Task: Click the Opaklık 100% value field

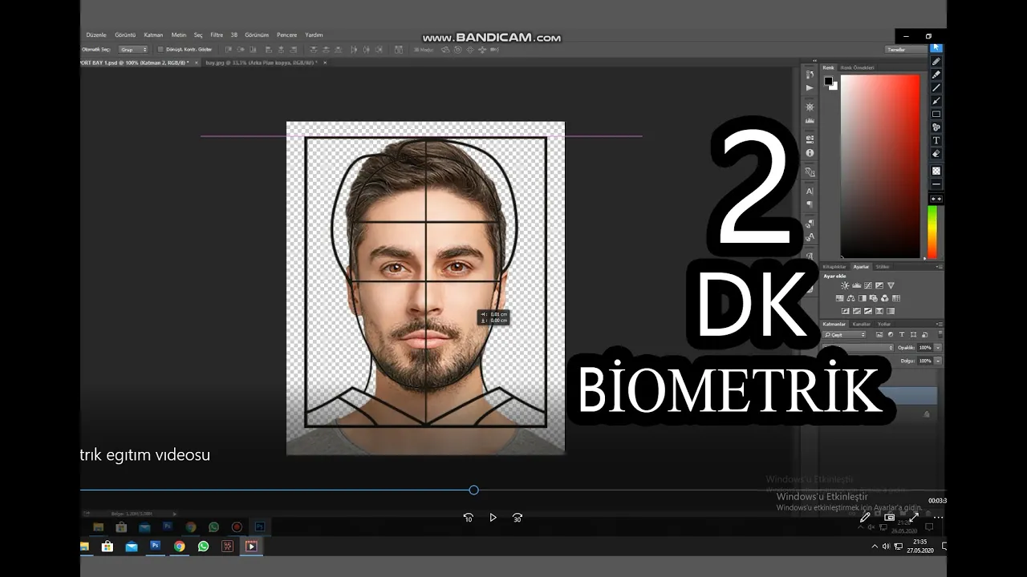Action: point(925,348)
